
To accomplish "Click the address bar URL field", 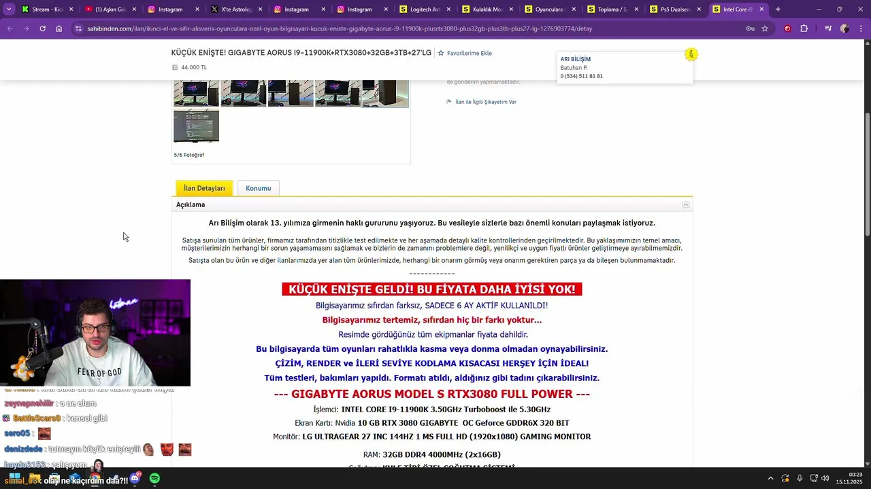I will pos(408,29).
